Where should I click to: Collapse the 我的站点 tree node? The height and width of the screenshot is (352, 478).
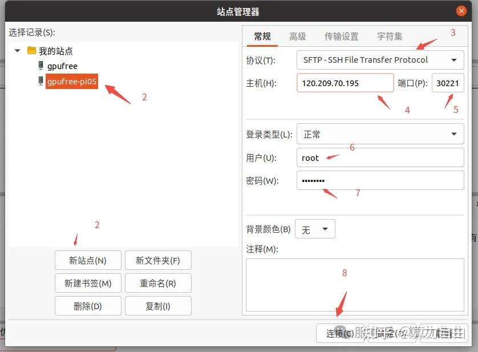17,50
